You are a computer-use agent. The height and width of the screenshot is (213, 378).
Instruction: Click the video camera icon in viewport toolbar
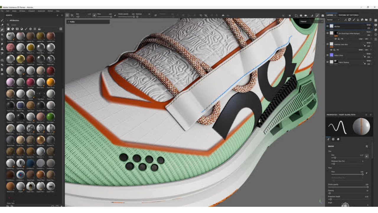coord(306,15)
